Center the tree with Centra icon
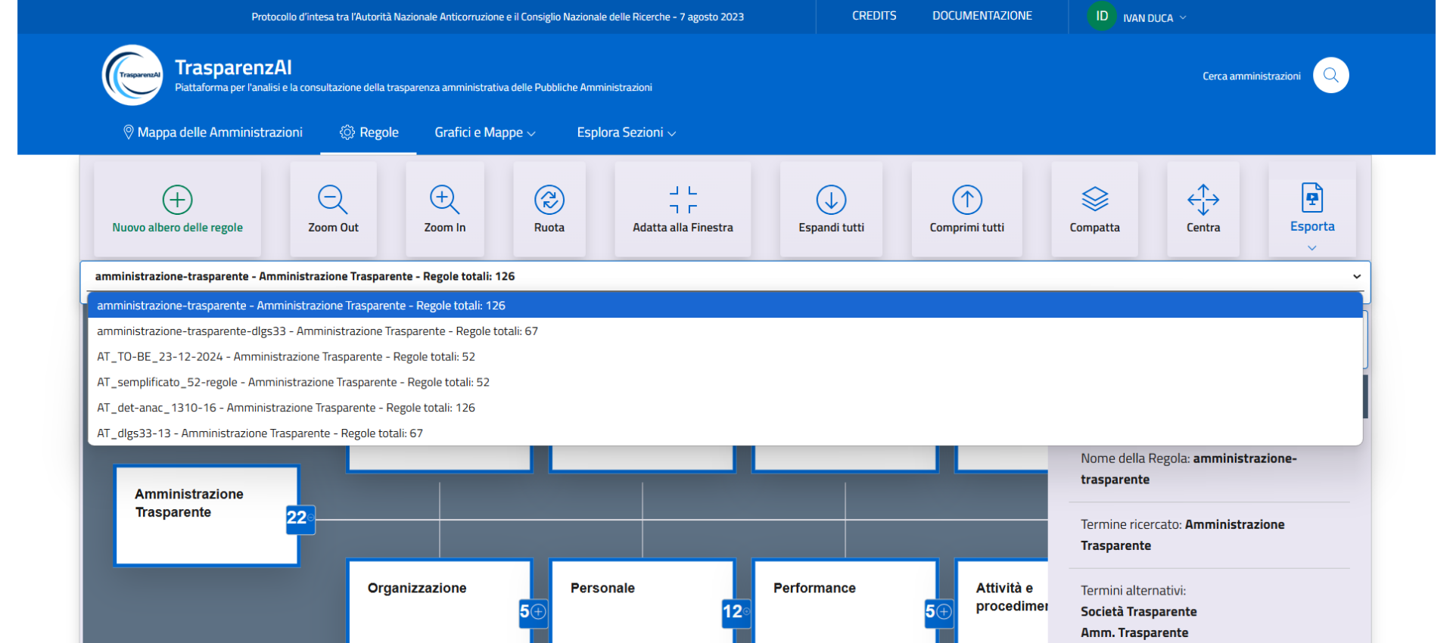 point(1203,200)
